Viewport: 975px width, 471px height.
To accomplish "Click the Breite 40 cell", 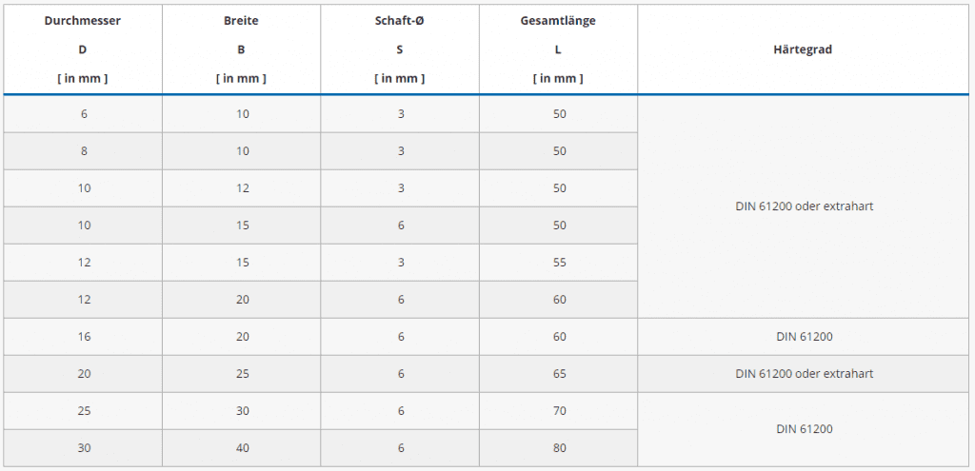I will pos(242,448).
